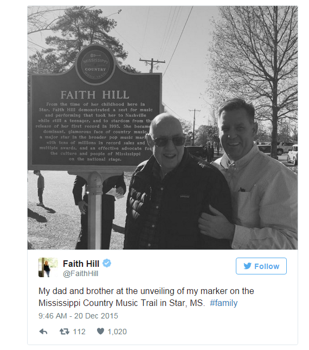The image size is (309, 350).
Task: Open the #family hashtag
Action: (223, 303)
